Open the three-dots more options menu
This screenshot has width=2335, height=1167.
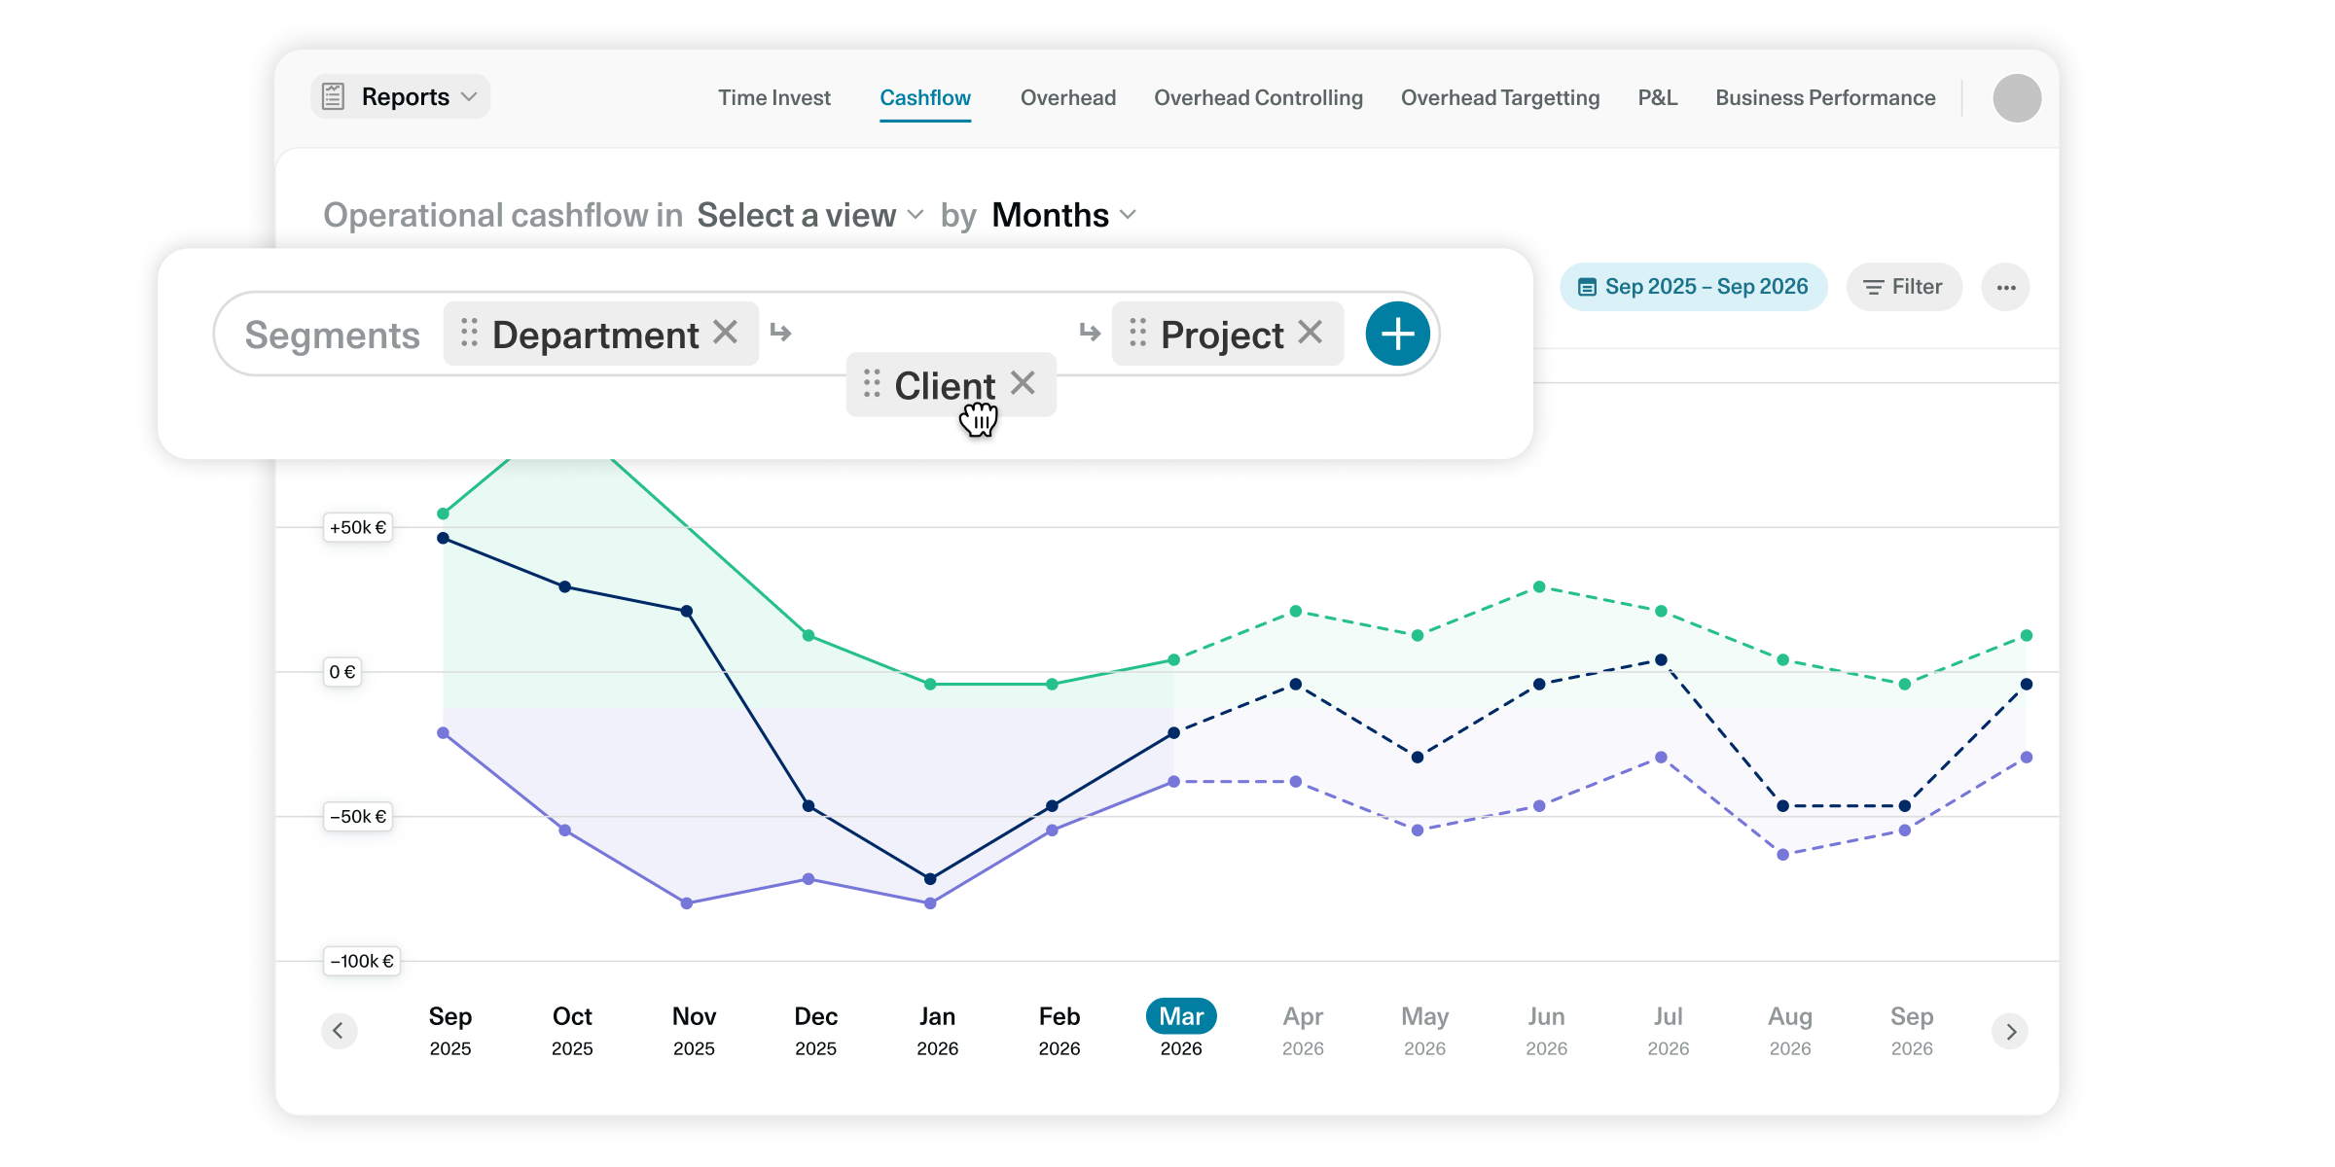click(2005, 287)
